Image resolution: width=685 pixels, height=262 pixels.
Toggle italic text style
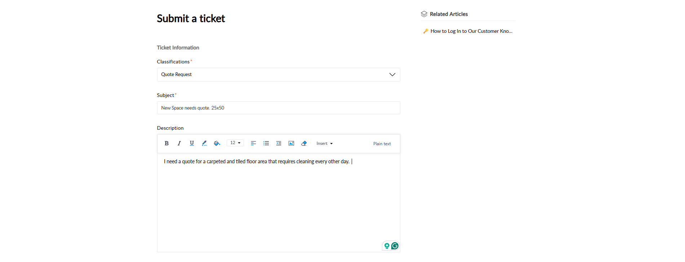coord(179,143)
